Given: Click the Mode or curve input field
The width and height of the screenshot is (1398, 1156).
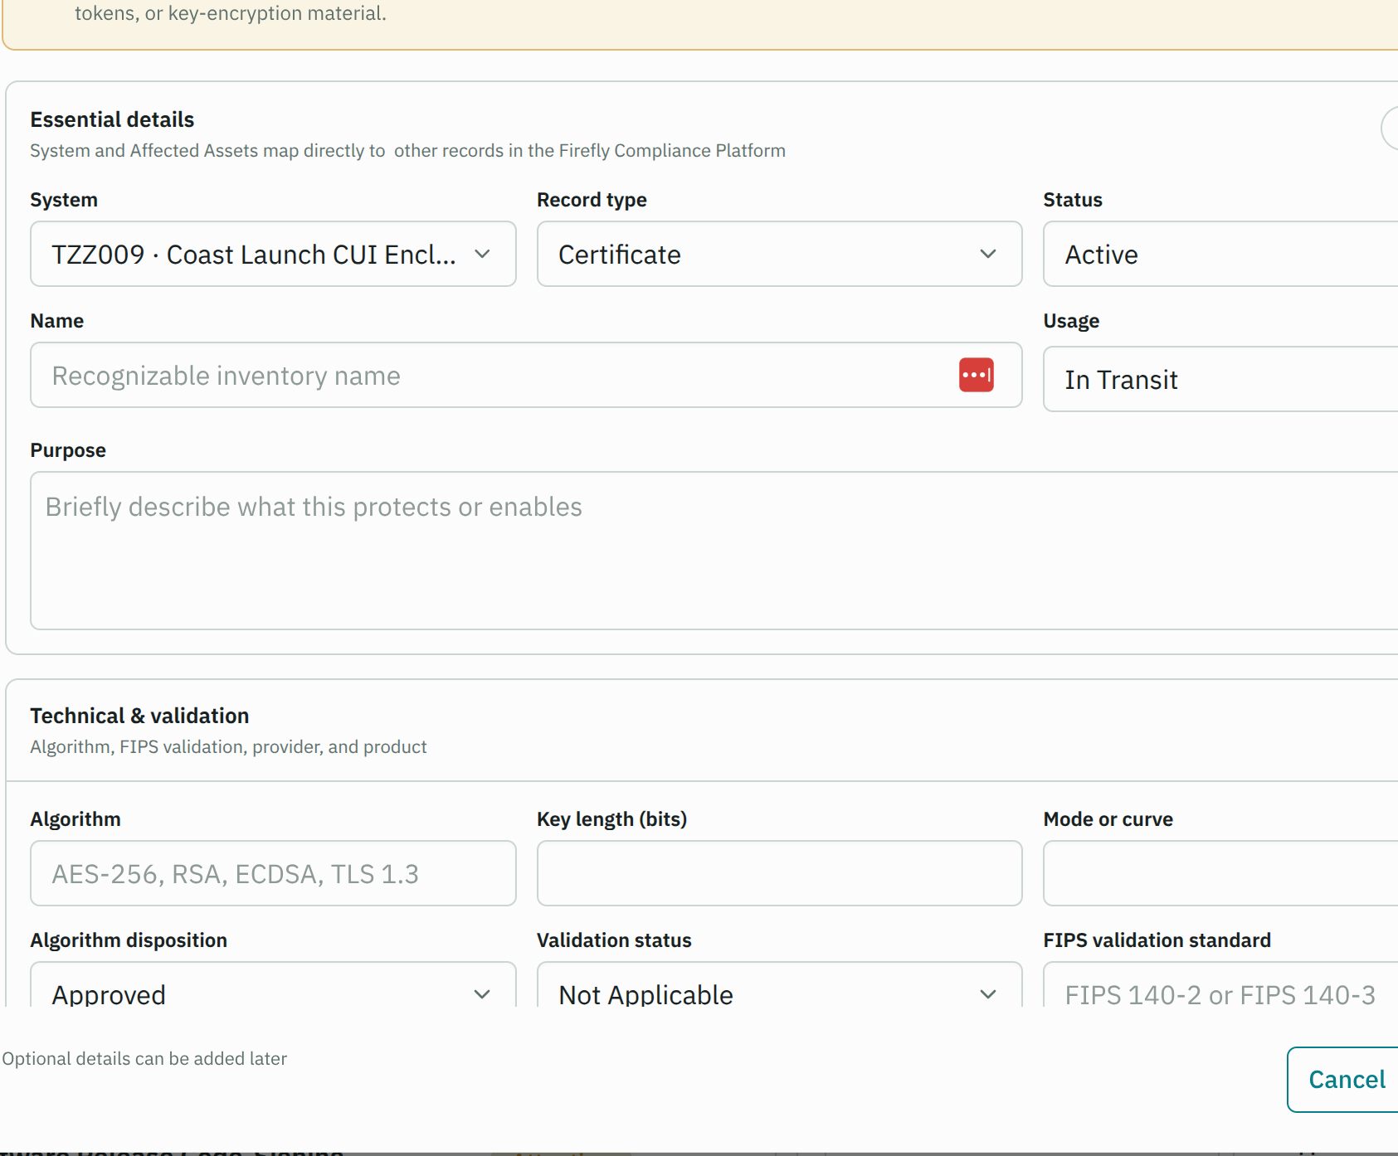Looking at the screenshot, I should tap(1220, 873).
